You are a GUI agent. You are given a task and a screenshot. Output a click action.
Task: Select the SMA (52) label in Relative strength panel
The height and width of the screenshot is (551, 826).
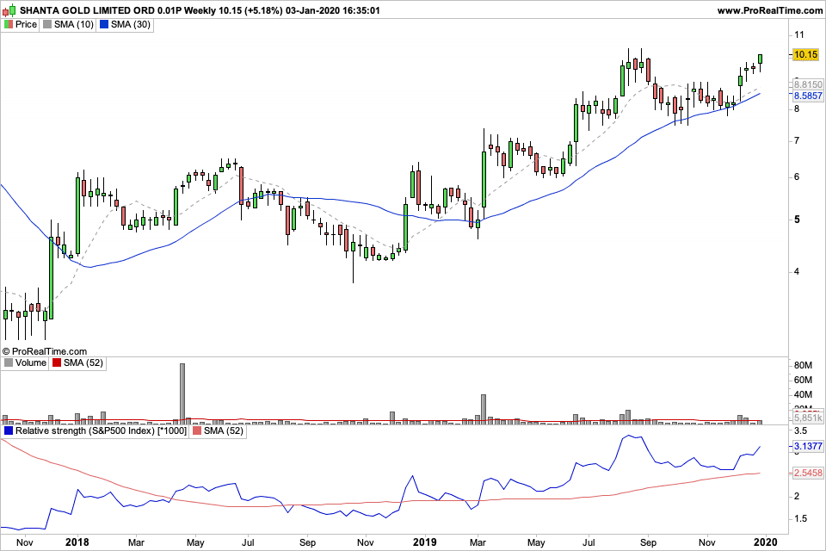point(224,430)
